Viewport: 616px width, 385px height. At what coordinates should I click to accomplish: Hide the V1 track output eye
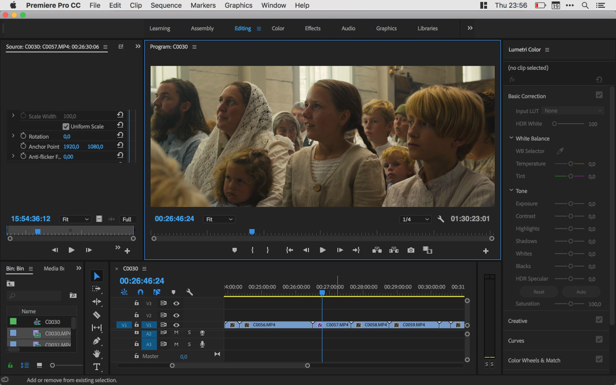point(176,325)
